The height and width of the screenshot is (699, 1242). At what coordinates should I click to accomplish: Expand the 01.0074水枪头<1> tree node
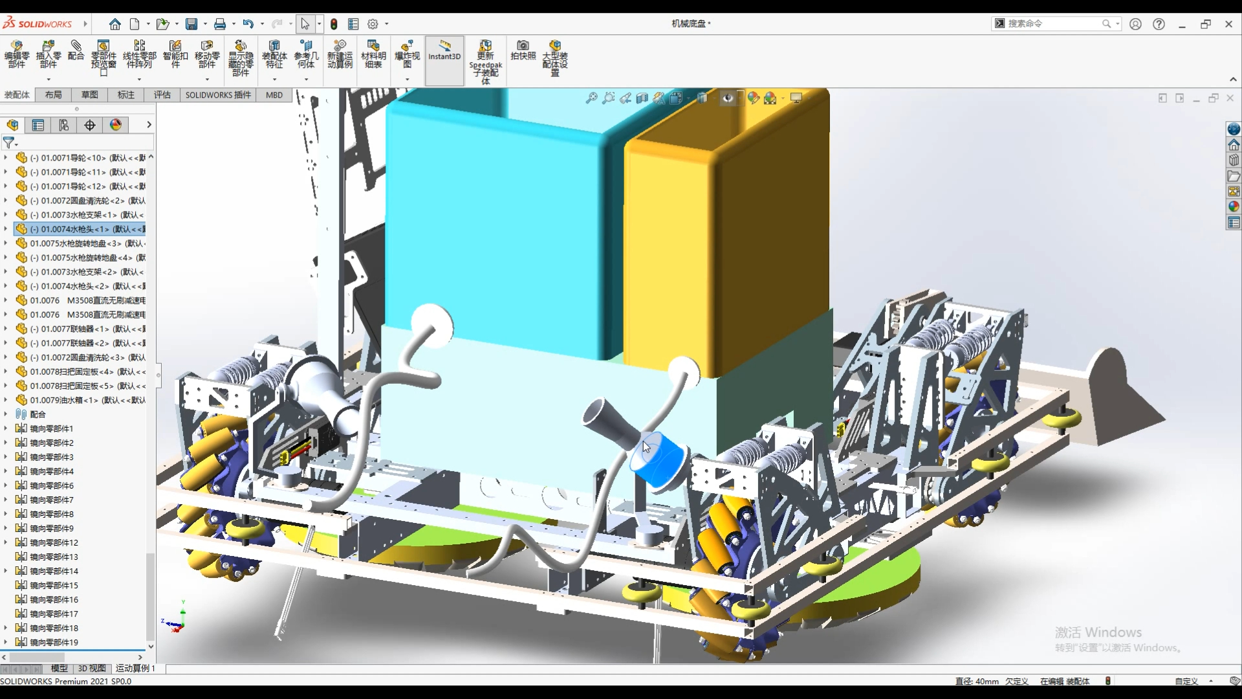6,229
